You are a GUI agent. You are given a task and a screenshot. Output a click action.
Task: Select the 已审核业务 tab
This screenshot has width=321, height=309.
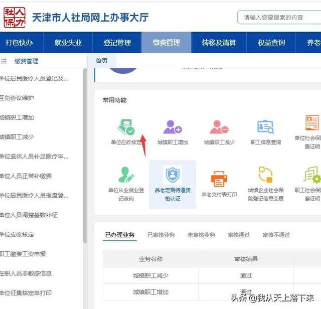tap(161, 235)
